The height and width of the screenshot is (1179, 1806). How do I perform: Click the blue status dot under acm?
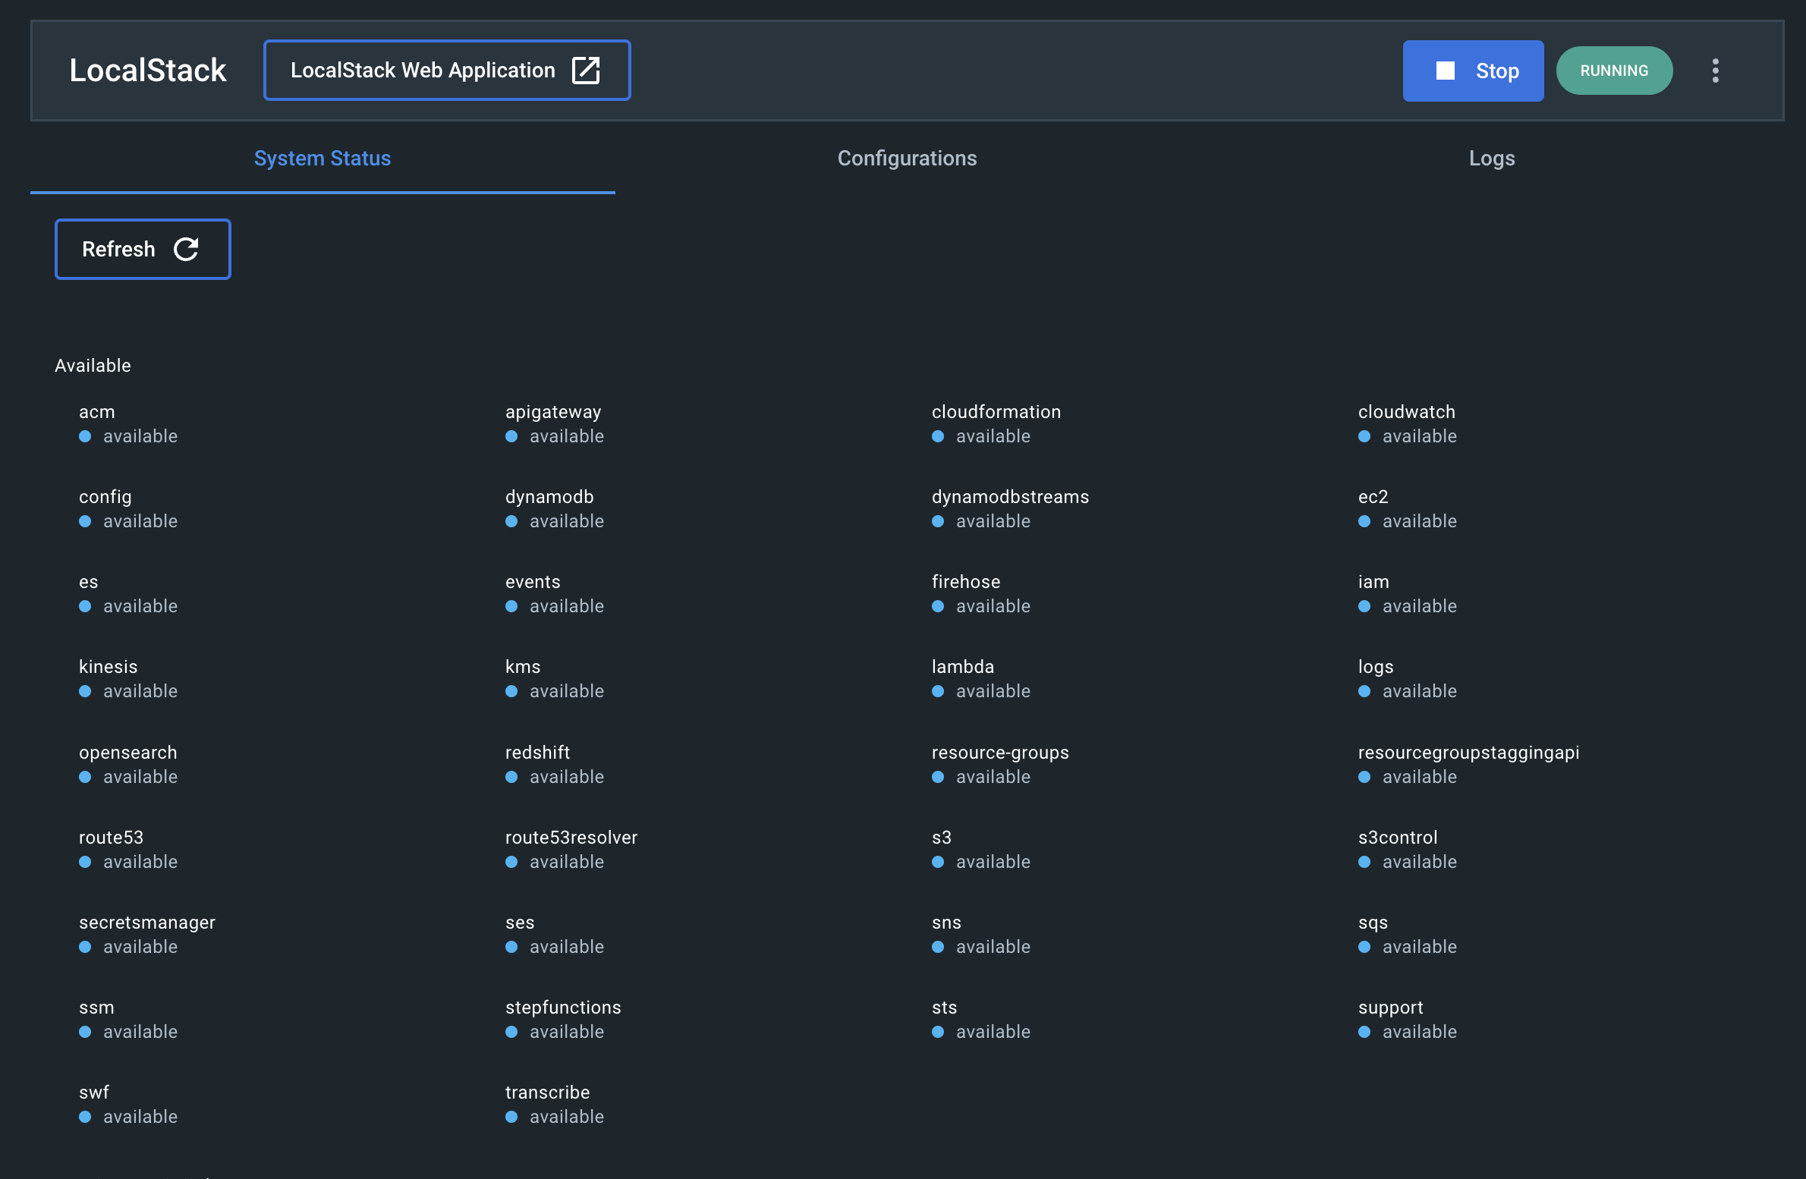point(85,436)
